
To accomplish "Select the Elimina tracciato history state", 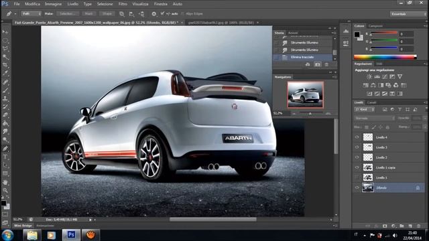I will tap(303, 57).
